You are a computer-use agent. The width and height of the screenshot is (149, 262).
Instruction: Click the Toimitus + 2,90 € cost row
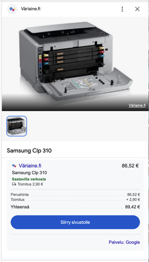point(75,199)
